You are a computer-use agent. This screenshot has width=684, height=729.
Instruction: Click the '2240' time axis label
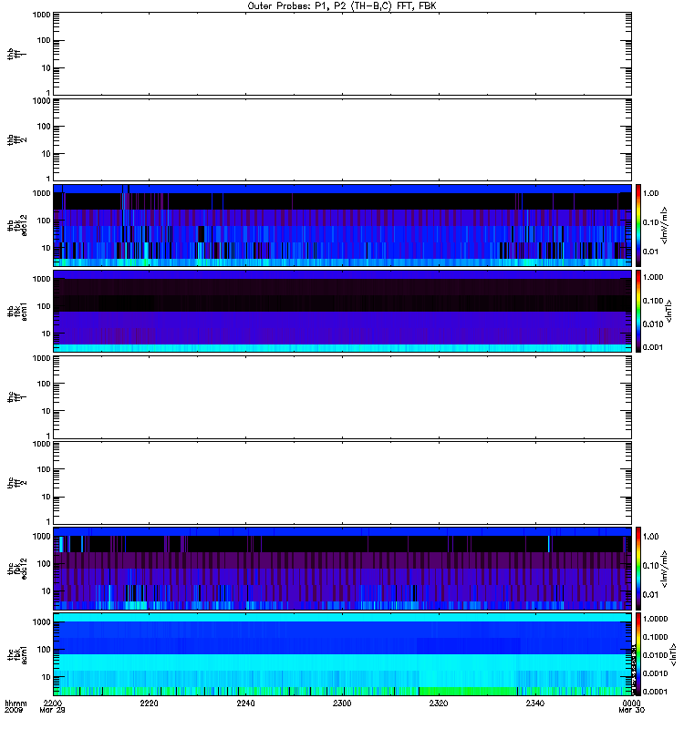pos(245,703)
